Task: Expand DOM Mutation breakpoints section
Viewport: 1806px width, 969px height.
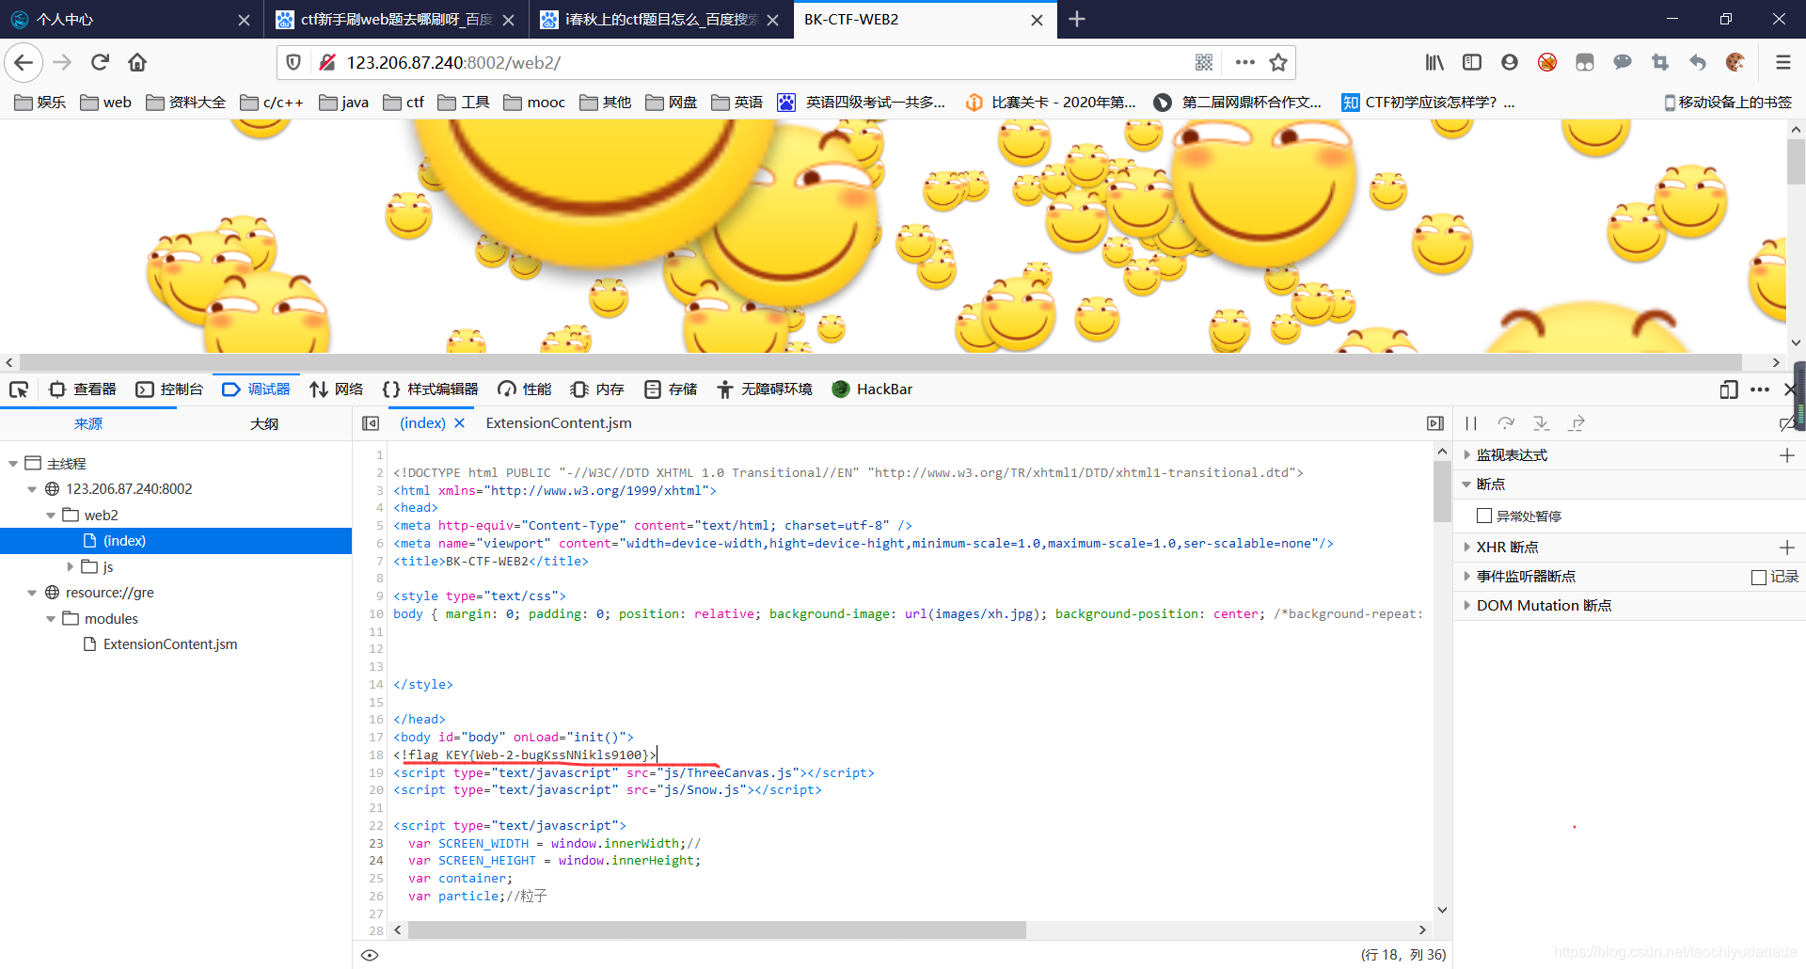Action: click(1466, 606)
